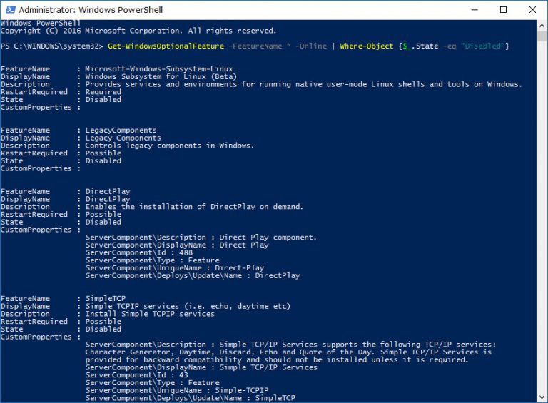
Task: Click the Get-WindowsOptionalFeature command text
Action: [x=166, y=46]
